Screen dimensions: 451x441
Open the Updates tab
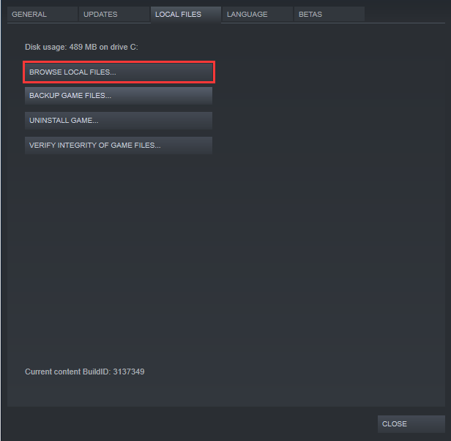coord(114,14)
